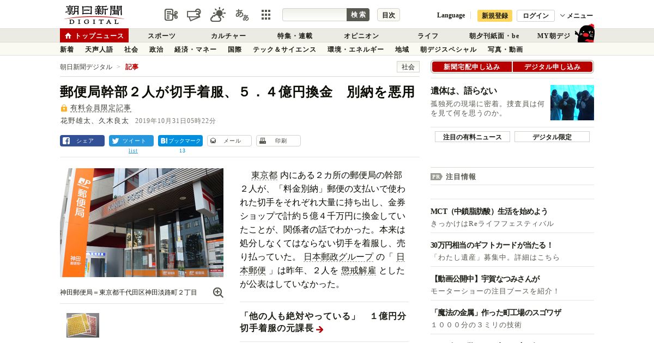Enlarge the Kanda post office photo
This screenshot has height=343, width=654.
142,223
